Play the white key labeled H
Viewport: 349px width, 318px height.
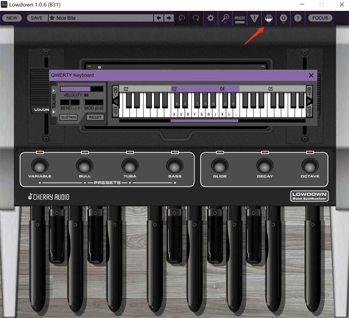(x=208, y=114)
